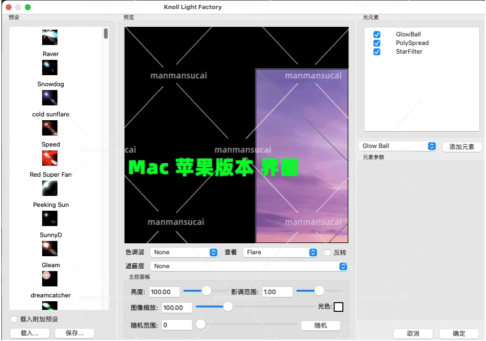
Task: Select StarFilter in the light elements list
Action: click(409, 52)
